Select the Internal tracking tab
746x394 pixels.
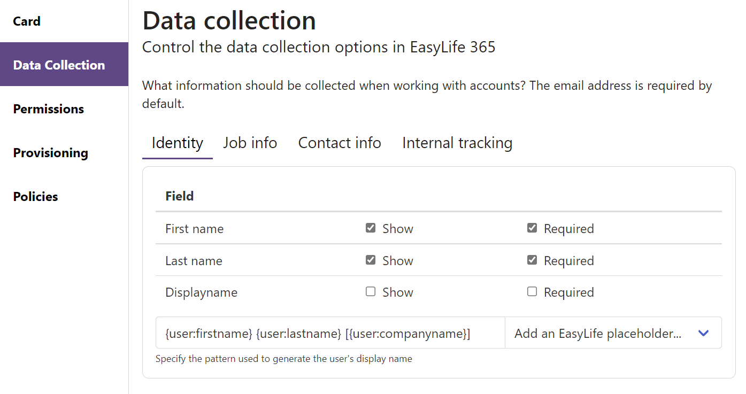tap(457, 143)
